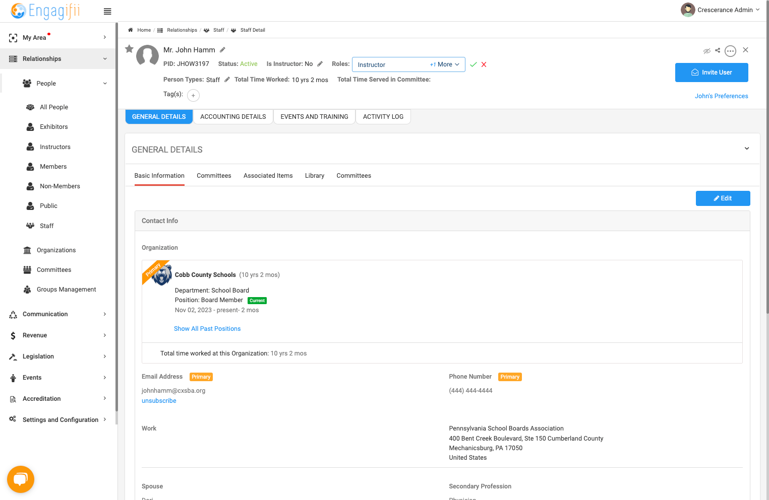Expand My Area in sidebar

click(58, 38)
